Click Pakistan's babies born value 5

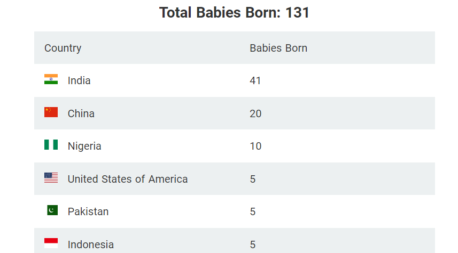tap(253, 211)
